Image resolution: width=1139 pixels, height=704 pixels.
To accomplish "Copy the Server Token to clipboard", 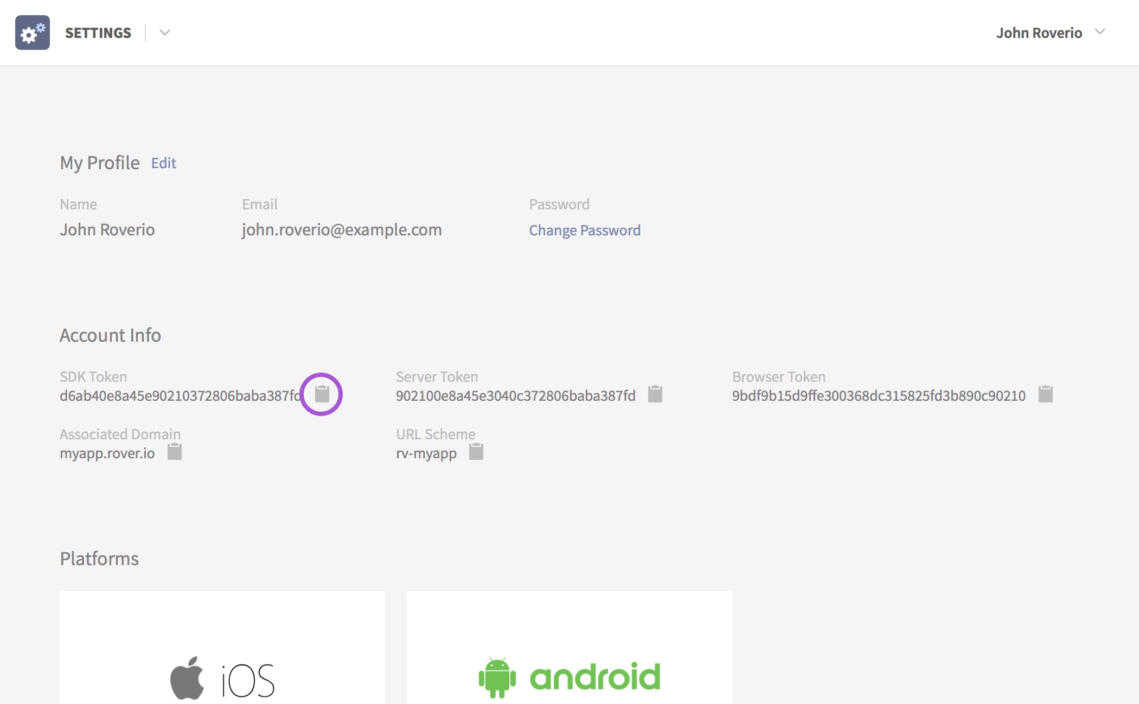I will [655, 394].
